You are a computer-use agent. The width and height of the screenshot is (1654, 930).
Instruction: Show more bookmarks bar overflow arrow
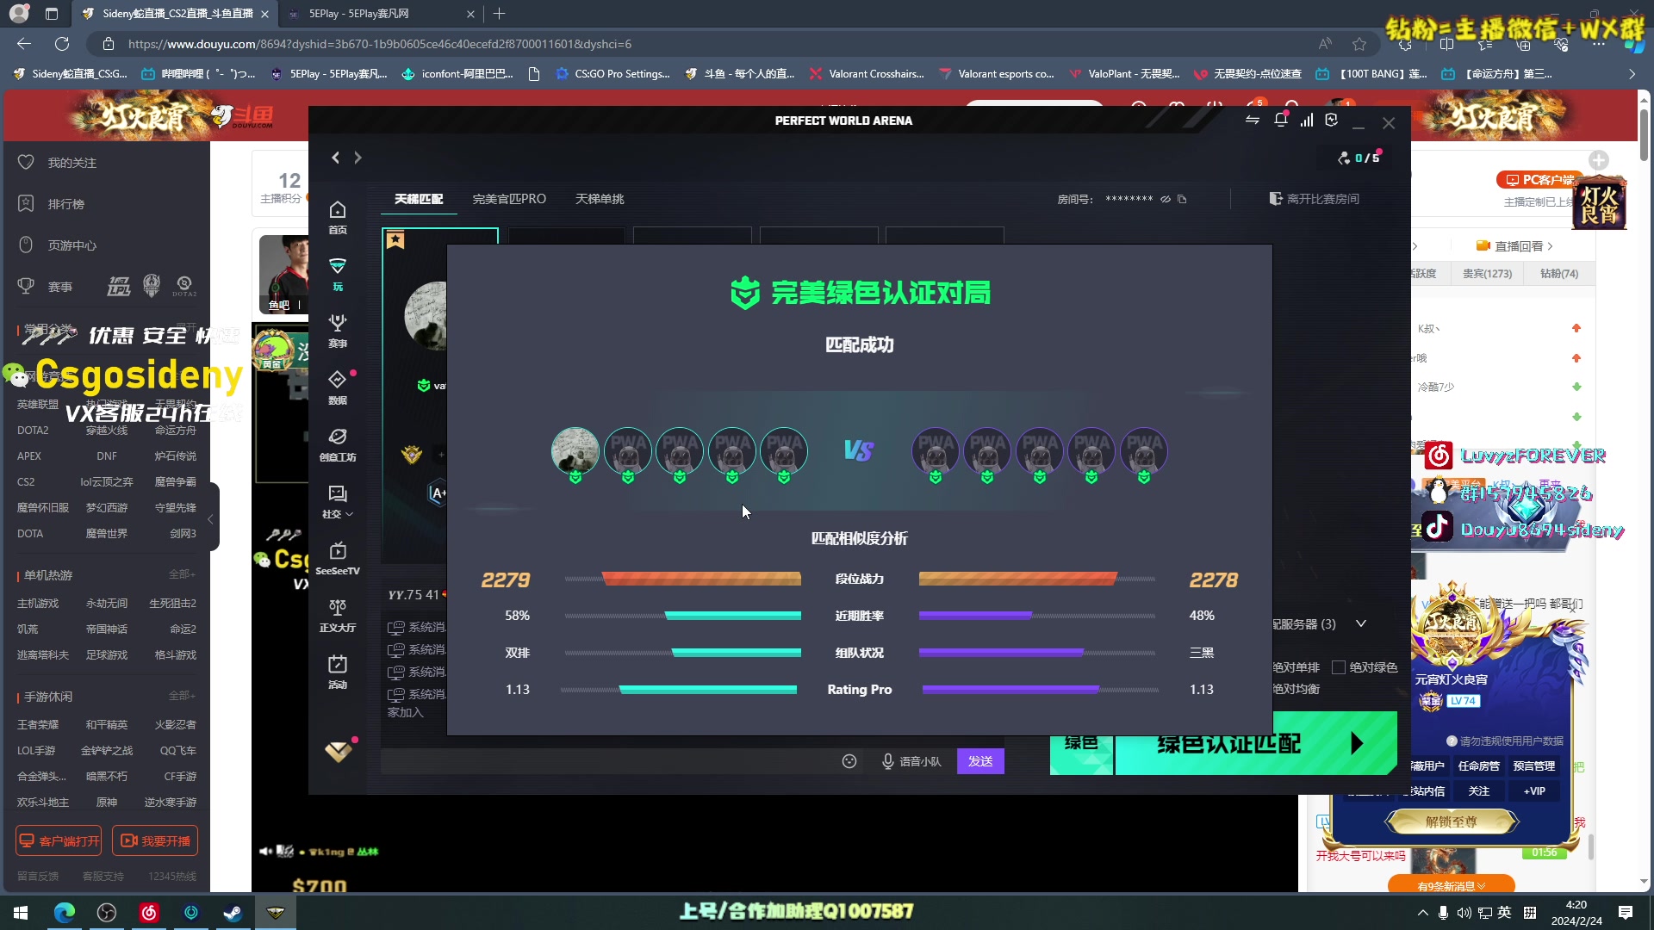pos(1632,74)
